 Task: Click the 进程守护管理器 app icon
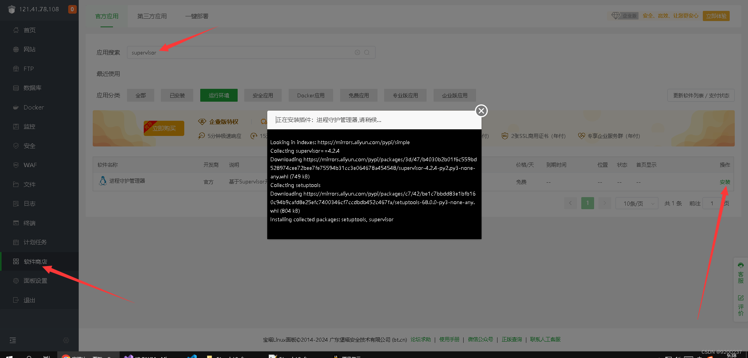click(103, 181)
